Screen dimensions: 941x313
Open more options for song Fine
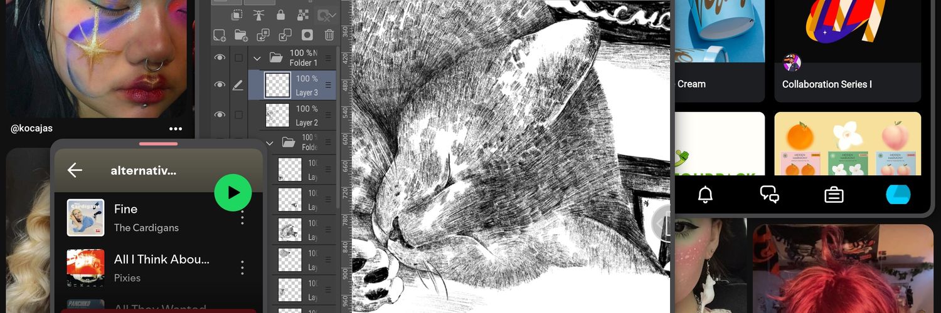pos(243,218)
